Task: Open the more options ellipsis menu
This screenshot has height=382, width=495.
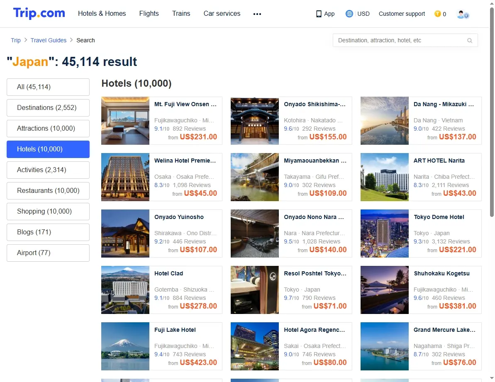Action: click(257, 14)
